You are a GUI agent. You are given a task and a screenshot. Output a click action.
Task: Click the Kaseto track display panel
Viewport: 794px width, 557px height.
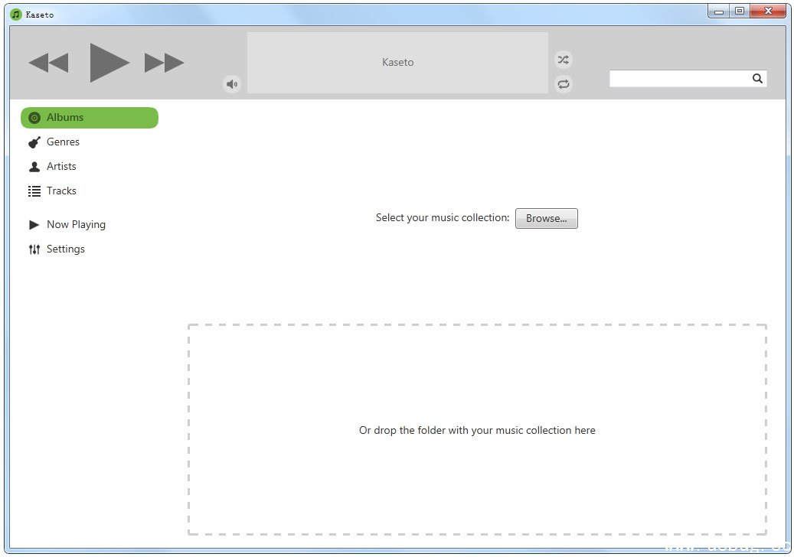397,63
